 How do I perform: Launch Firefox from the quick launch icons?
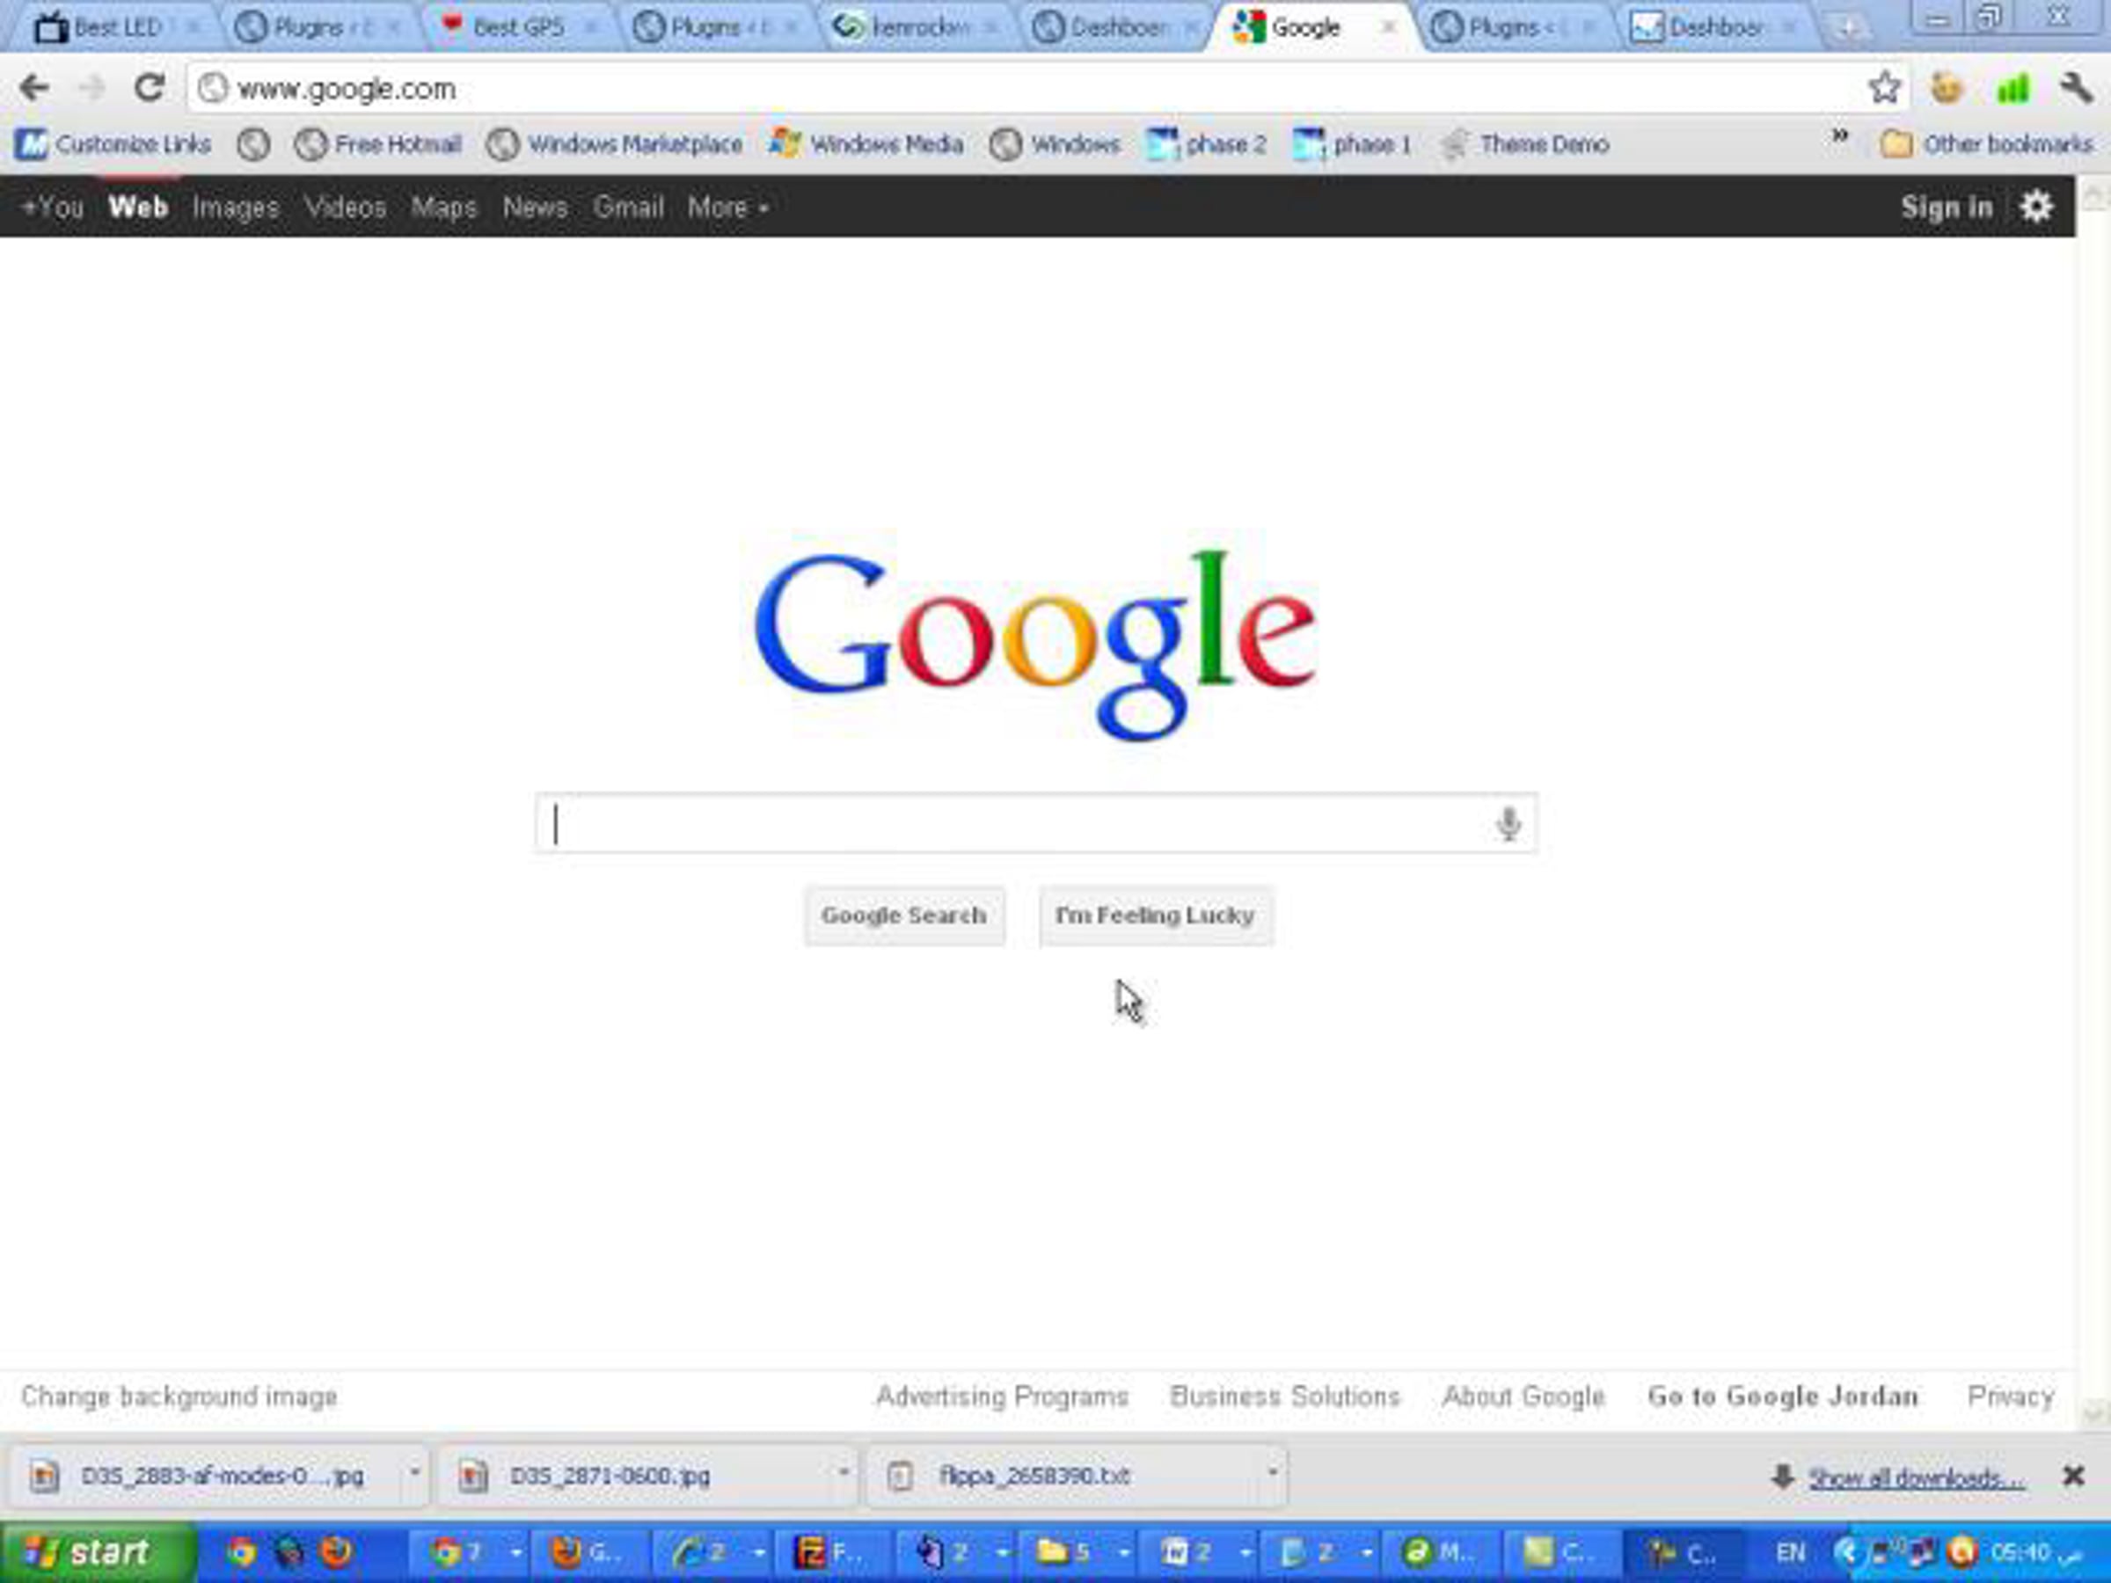(x=336, y=1552)
